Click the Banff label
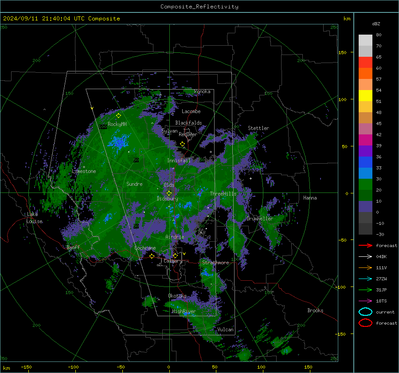This screenshot has width=399, height=373. point(73,247)
